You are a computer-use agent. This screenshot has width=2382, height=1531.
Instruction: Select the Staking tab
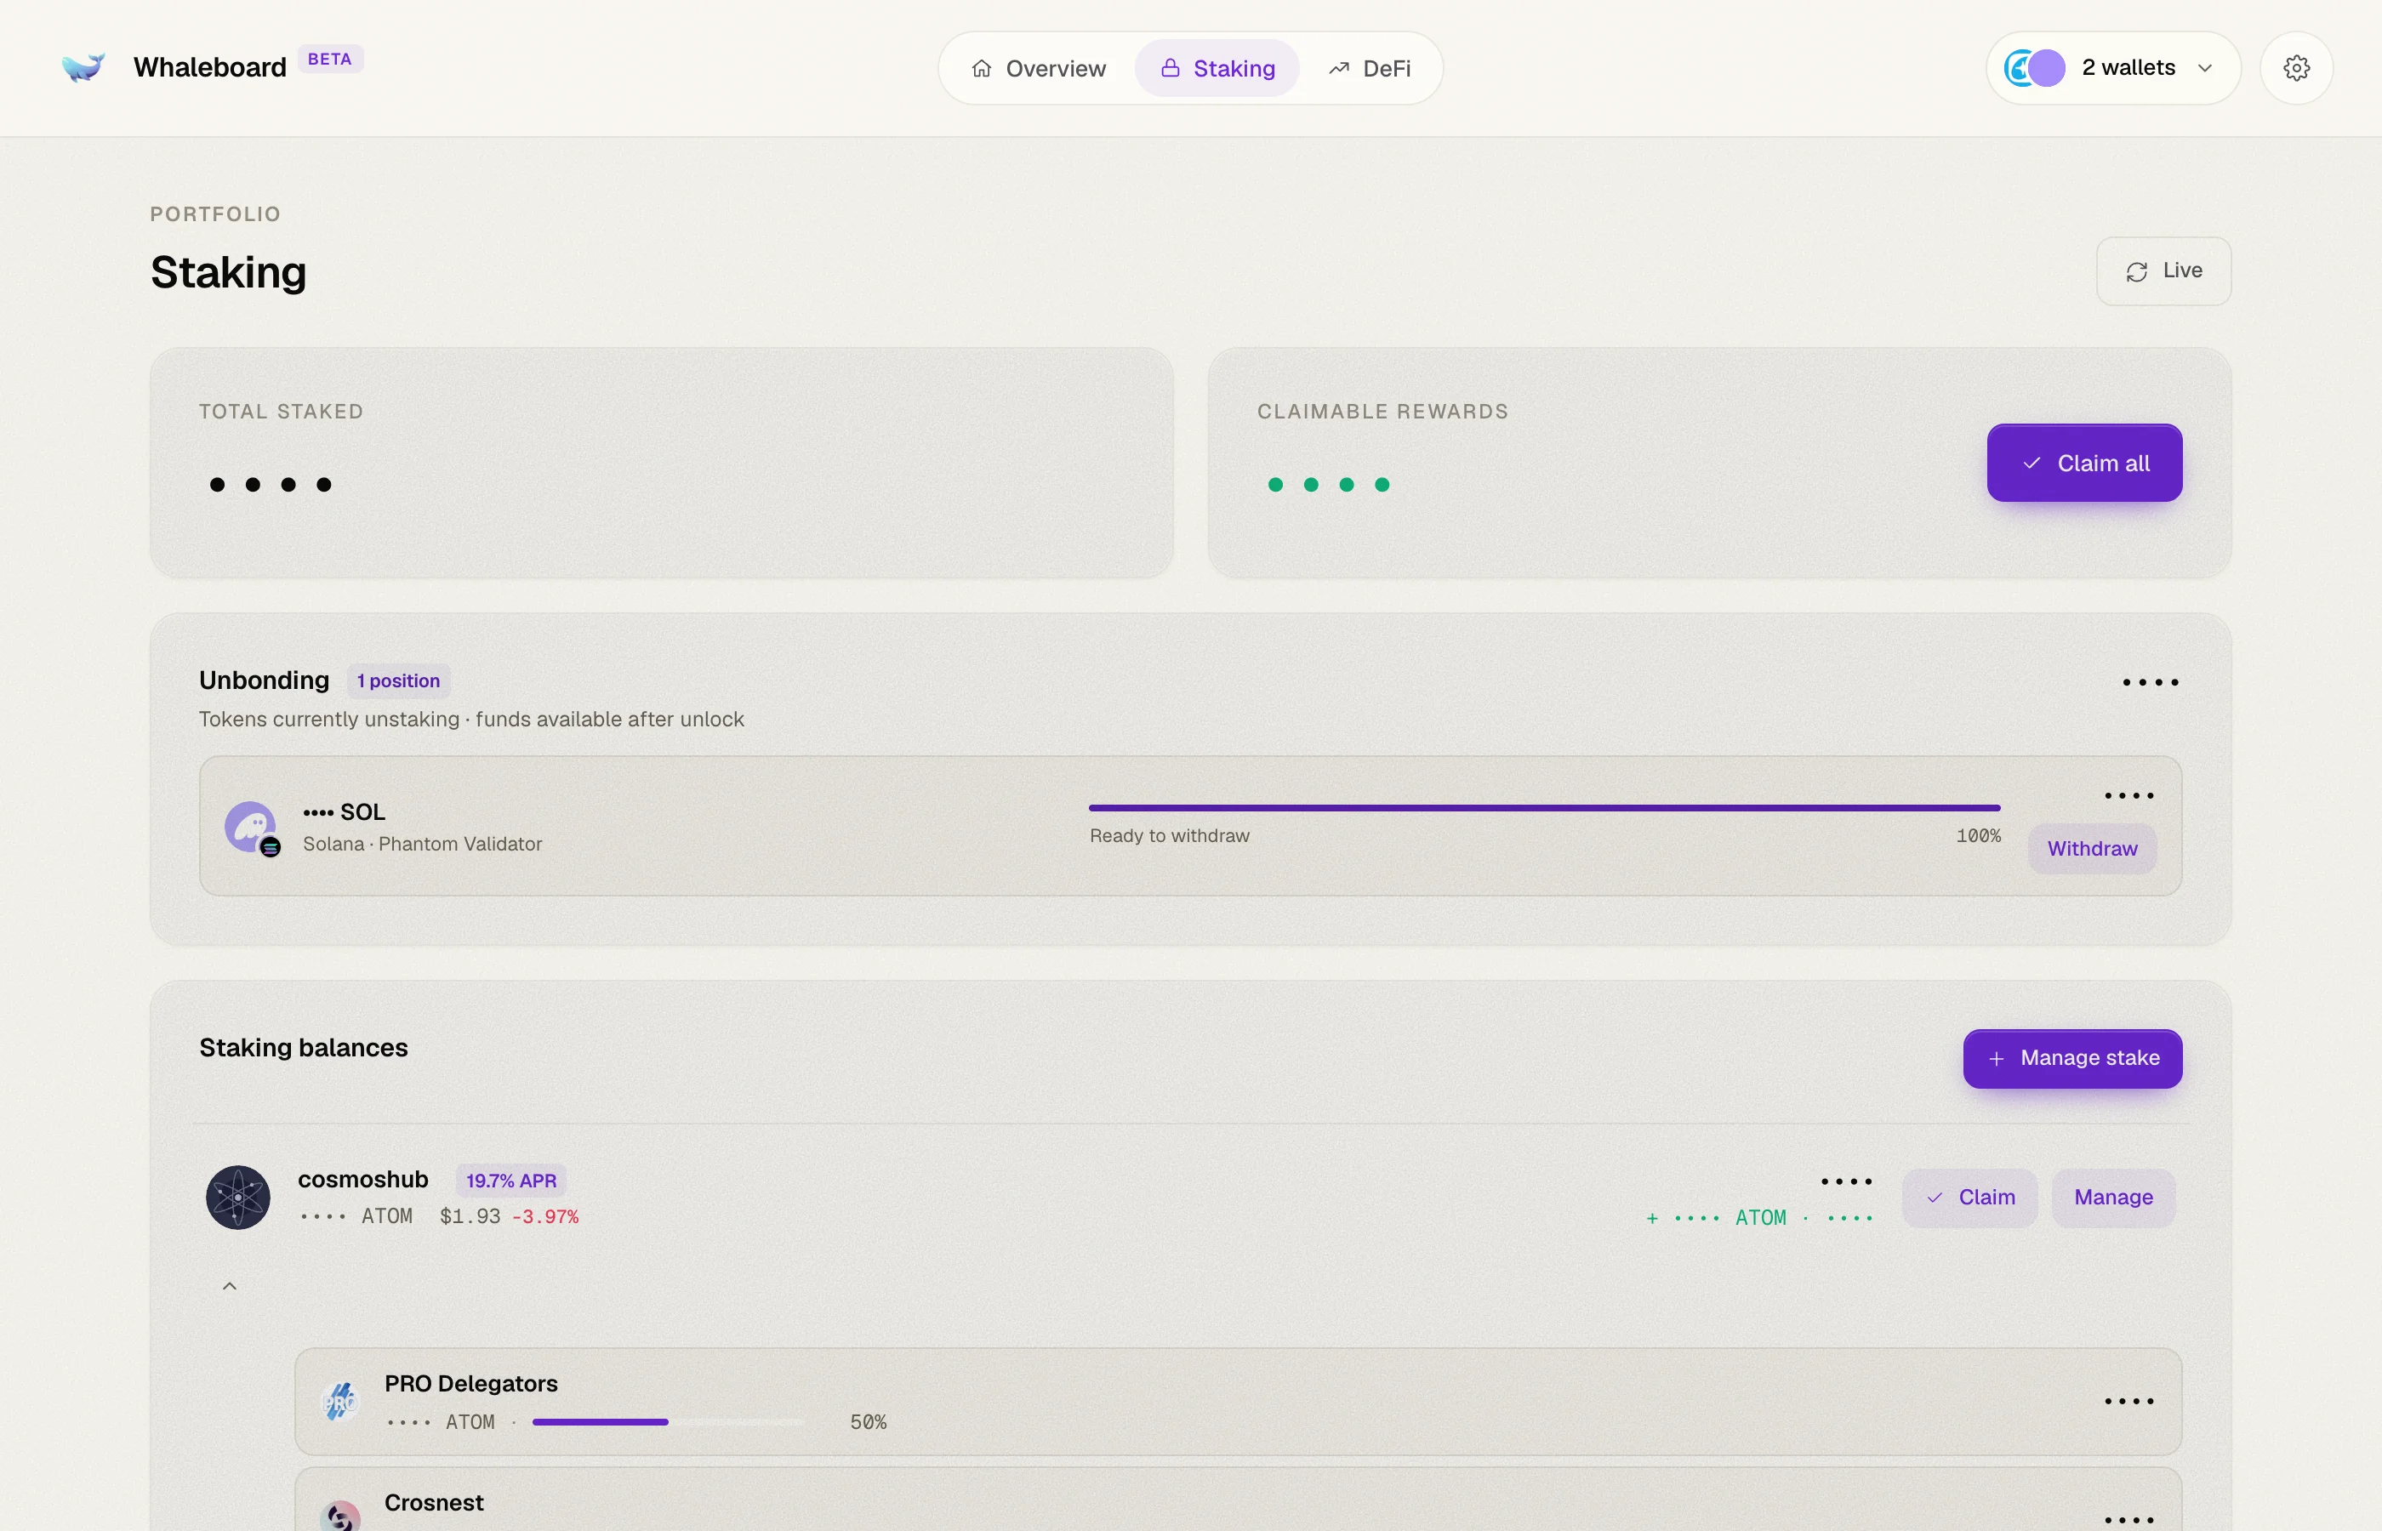pyautogui.click(x=1217, y=69)
